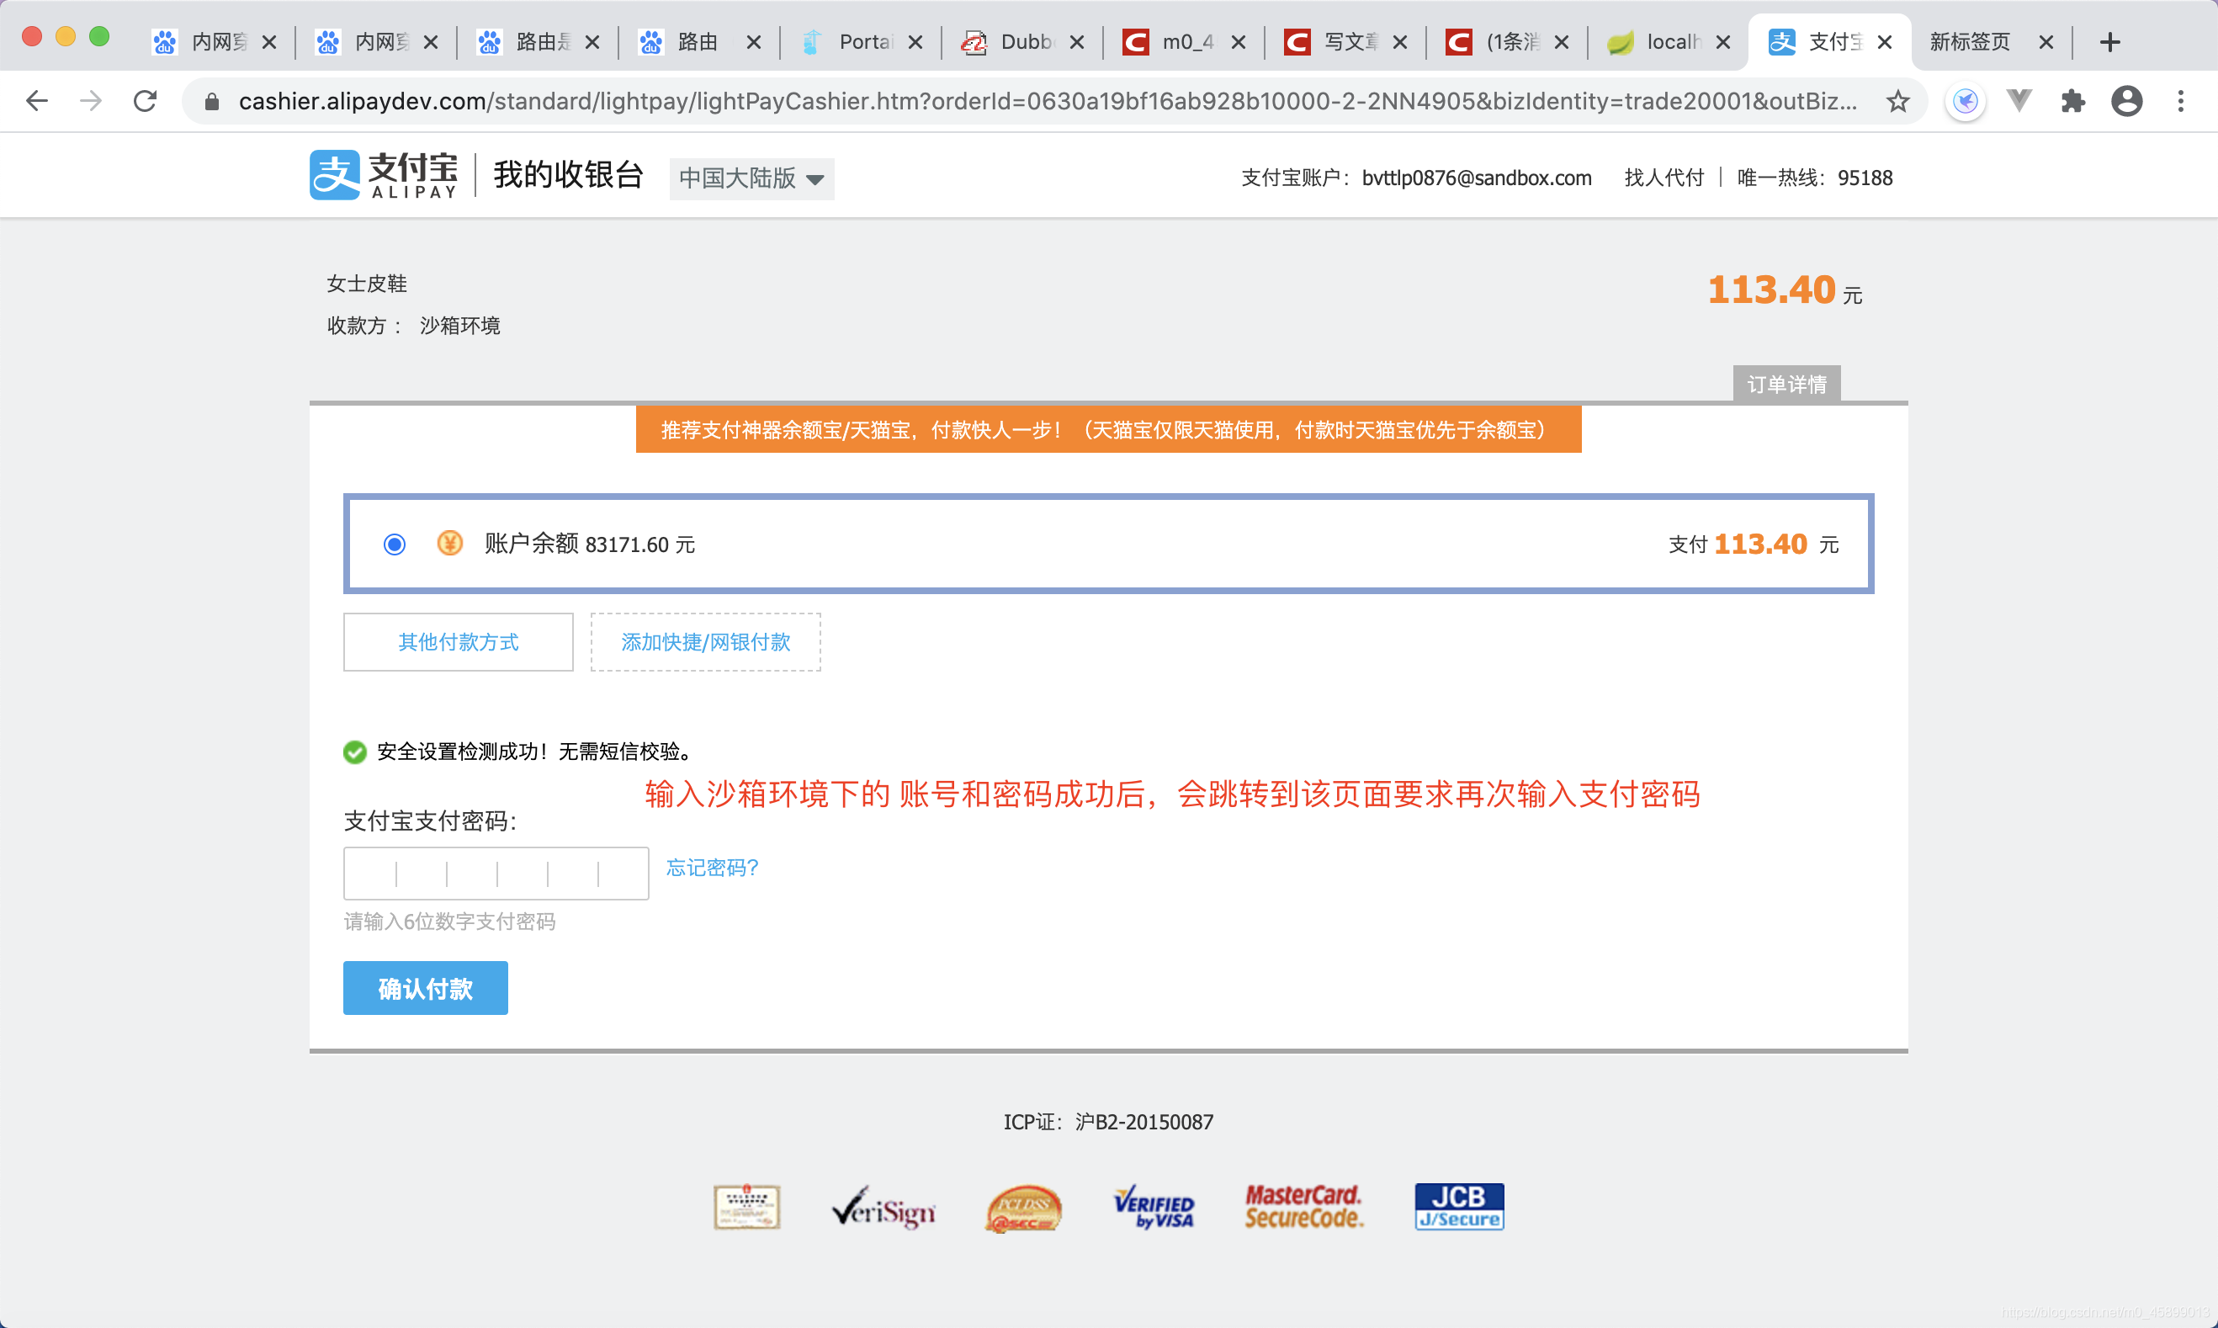Select the 账户余额 radio button

pos(395,544)
